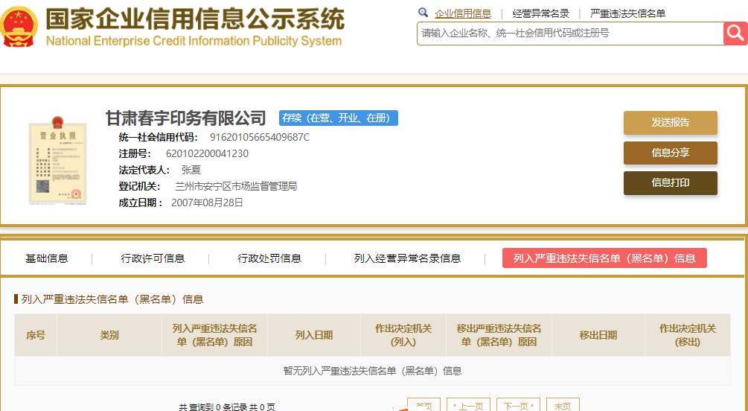Select the 严重违法失信名单 search category
This screenshot has height=411, width=748.
[x=627, y=13]
